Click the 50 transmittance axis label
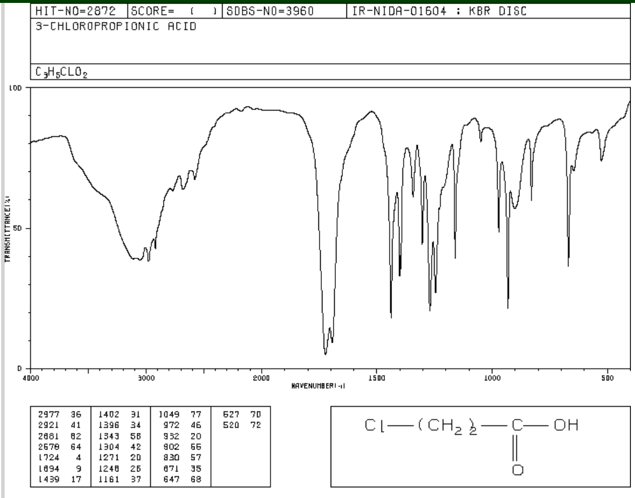The width and height of the screenshot is (635, 498). (18, 229)
